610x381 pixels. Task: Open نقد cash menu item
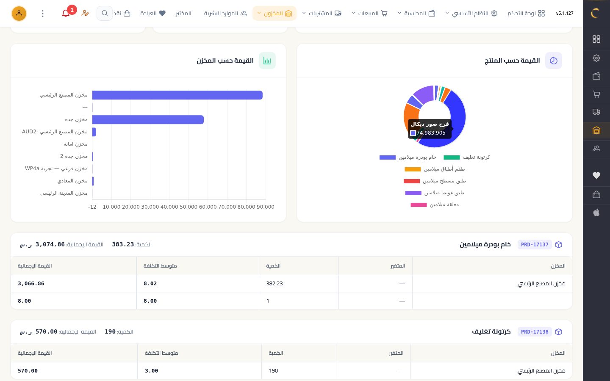(122, 13)
